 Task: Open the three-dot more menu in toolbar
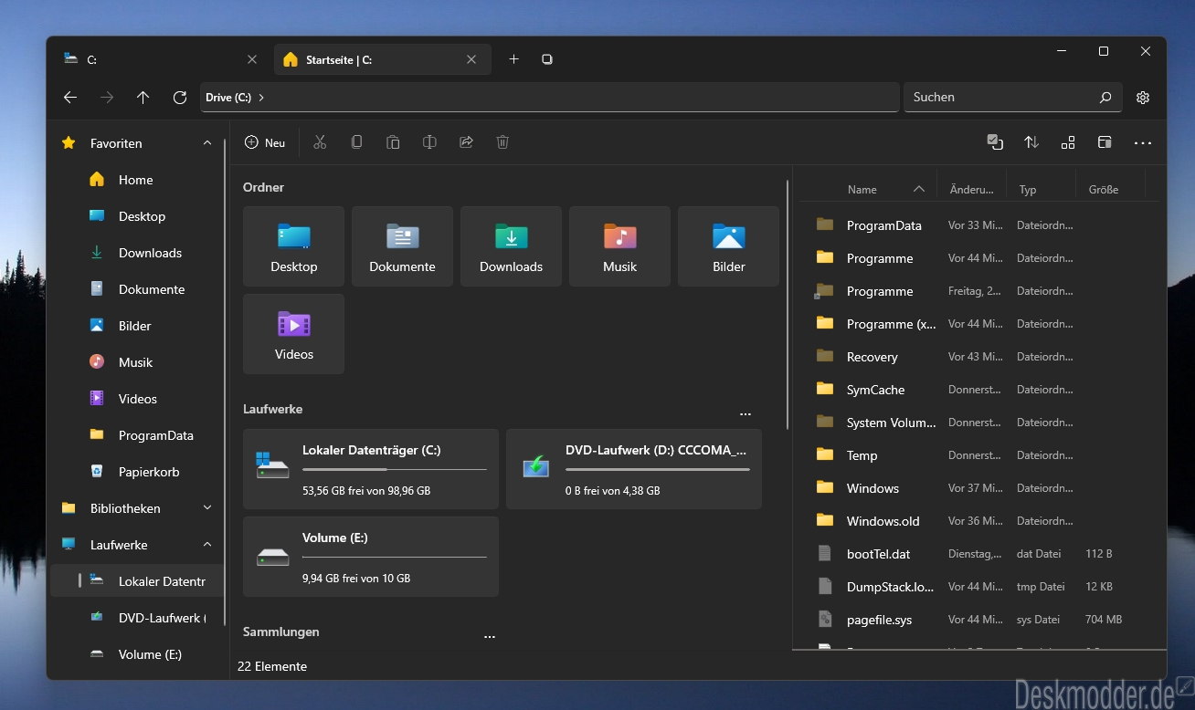coord(1143,143)
